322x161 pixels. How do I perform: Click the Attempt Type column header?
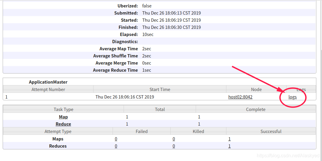click(58, 132)
